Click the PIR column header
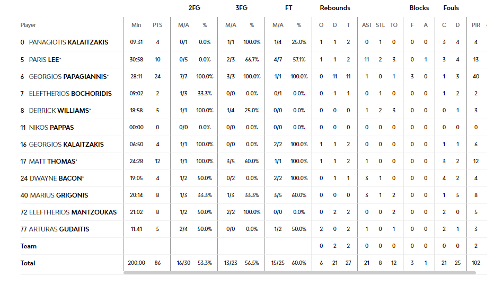This screenshot has width=503, height=286. click(x=476, y=25)
